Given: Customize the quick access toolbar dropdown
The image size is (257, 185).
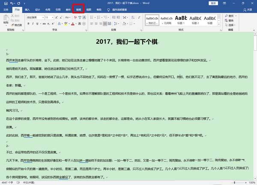Looking at the screenshot, I should click(24, 3).
